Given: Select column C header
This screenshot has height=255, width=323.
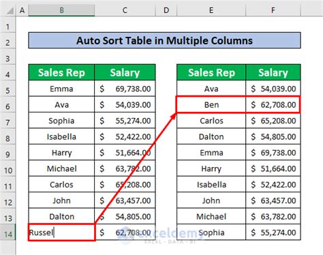Looking at the screenshot, I should (x=125, y=10).
